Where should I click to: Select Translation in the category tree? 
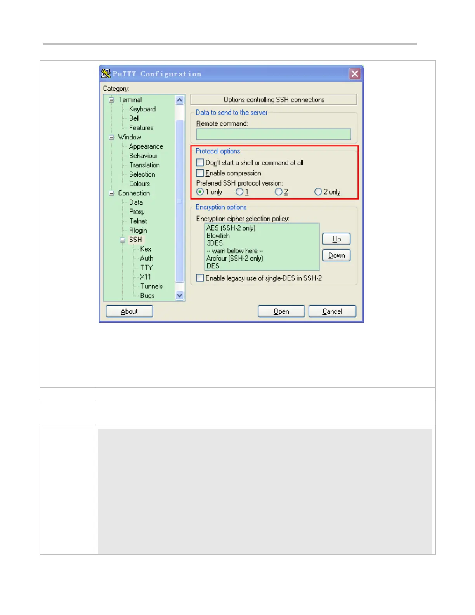click(144, 165)
